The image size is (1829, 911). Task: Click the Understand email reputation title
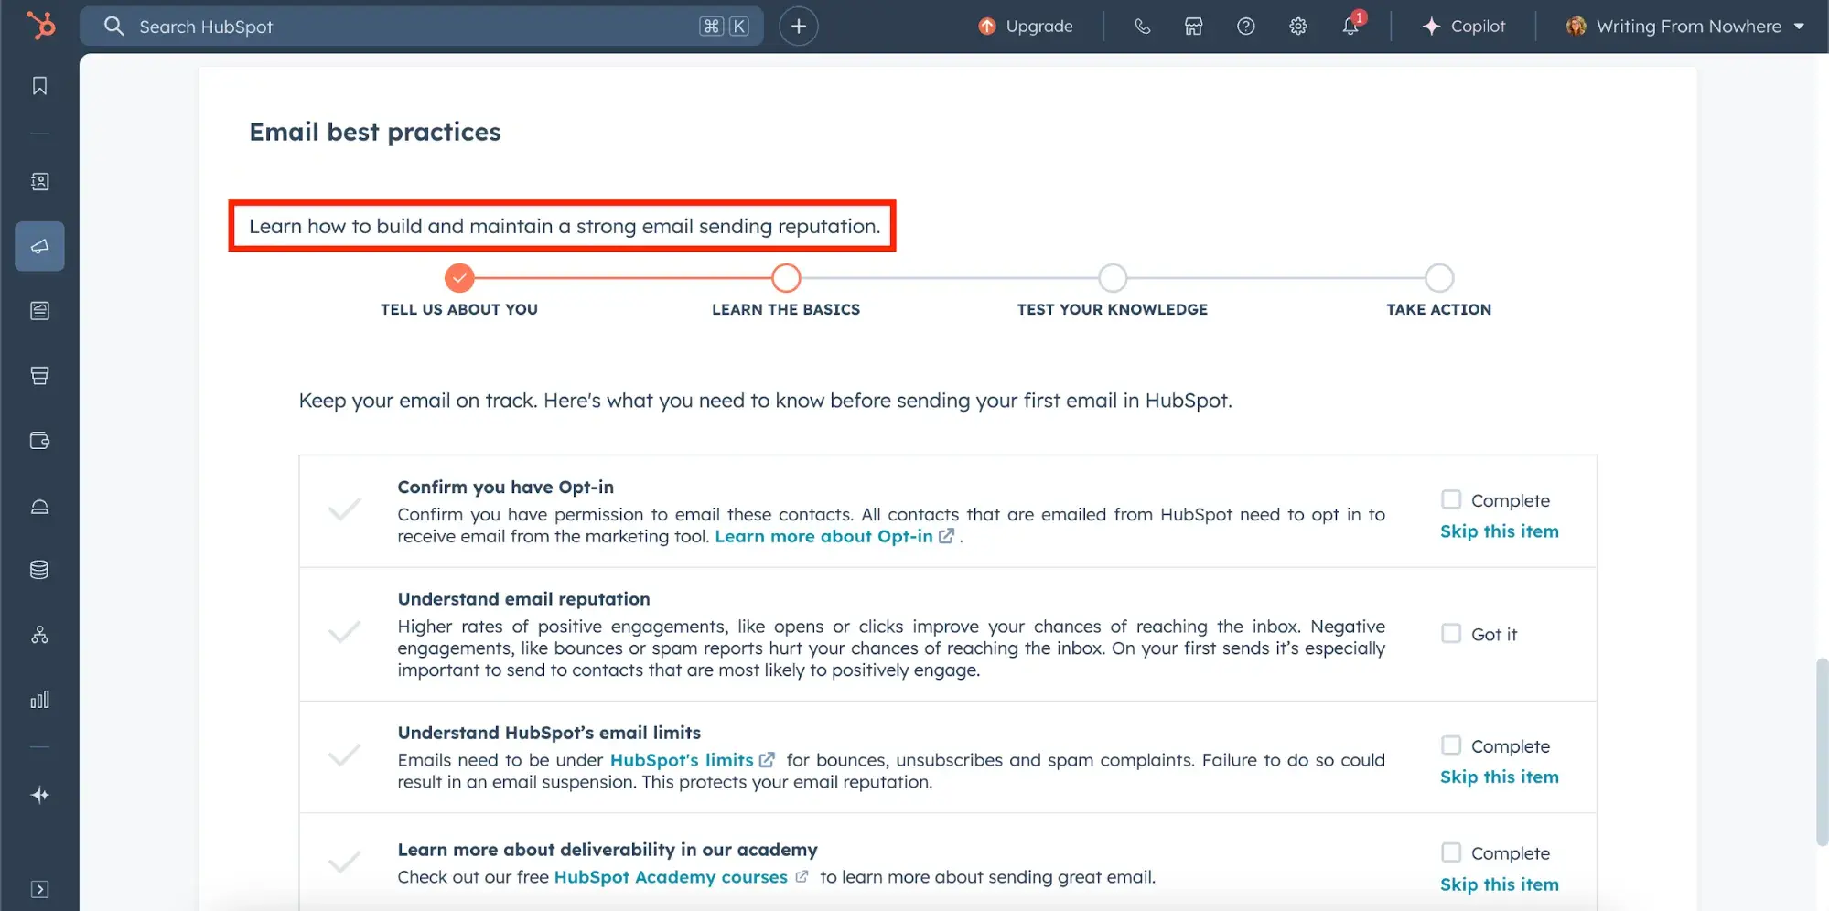tap(523, 599)
